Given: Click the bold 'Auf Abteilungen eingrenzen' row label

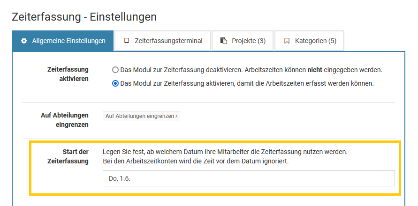Looking at the screenshot, I should pyautogui.click(x=65, y=120).
